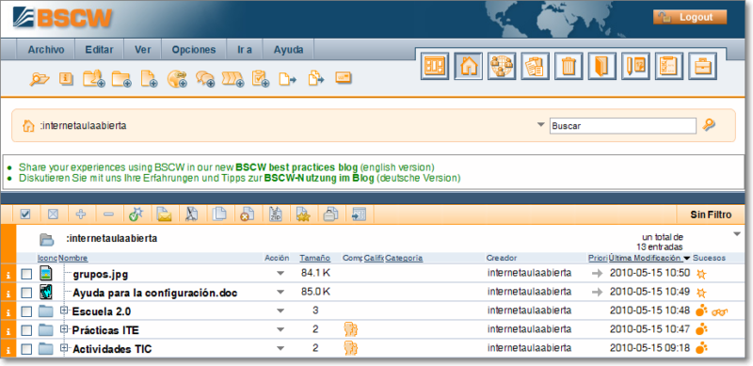This screenshot has width=753, height=366.
Task: Click the envelope send email icon
Action: click(164, 215)
